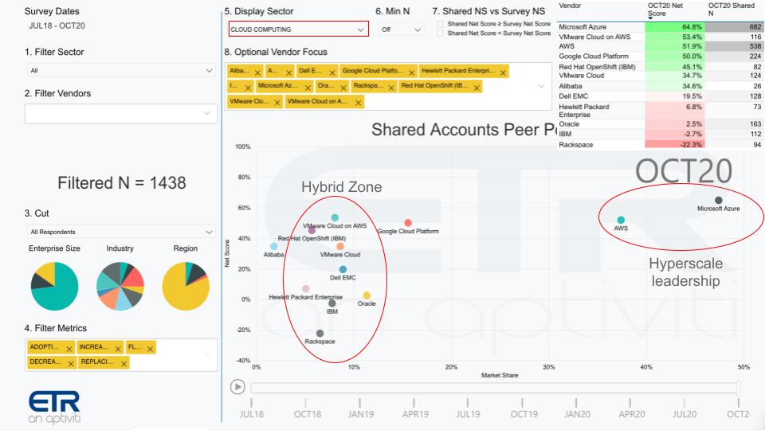Remove Google Cloud Platform chip via X
Screen dimensions: 765x430
[412, 72]
